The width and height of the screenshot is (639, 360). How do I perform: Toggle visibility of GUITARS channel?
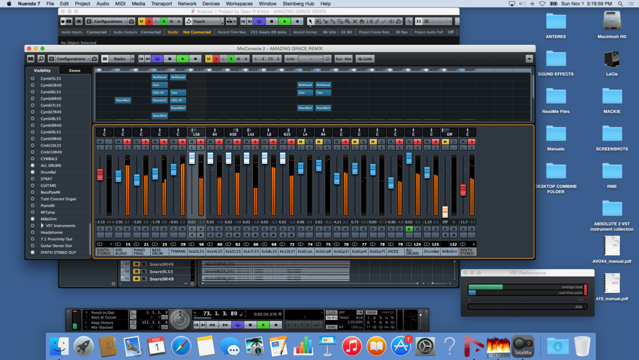(33, 186)
